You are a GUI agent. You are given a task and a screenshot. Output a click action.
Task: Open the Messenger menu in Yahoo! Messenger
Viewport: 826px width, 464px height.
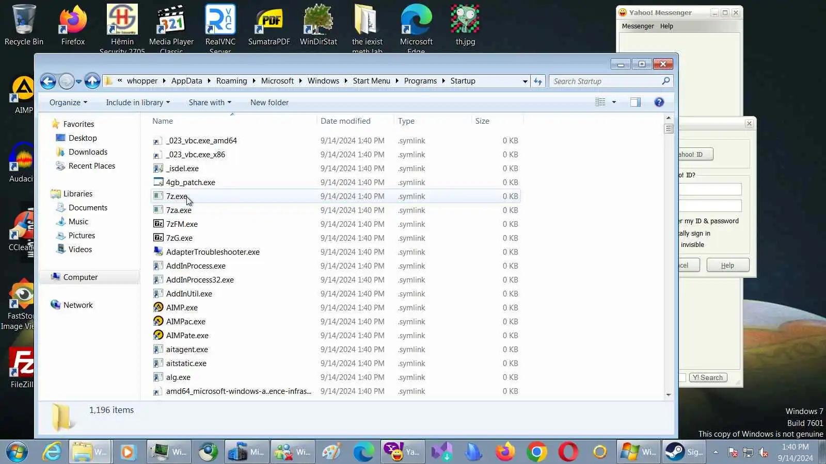tap(638, 26)
